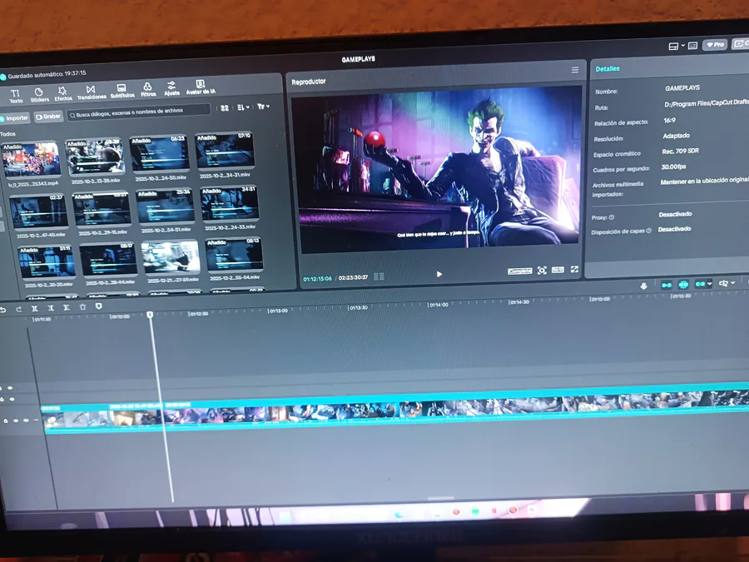
Task: Select the Detalles tab
Action: pyautogui.click(x=608, y=69)
